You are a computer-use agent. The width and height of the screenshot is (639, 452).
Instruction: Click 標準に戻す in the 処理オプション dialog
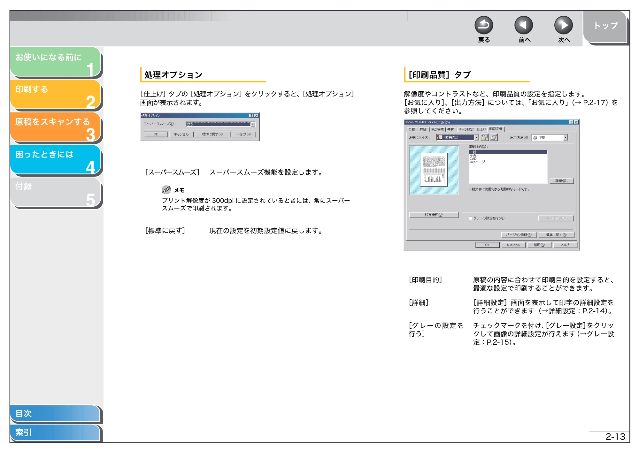point(212,134)
